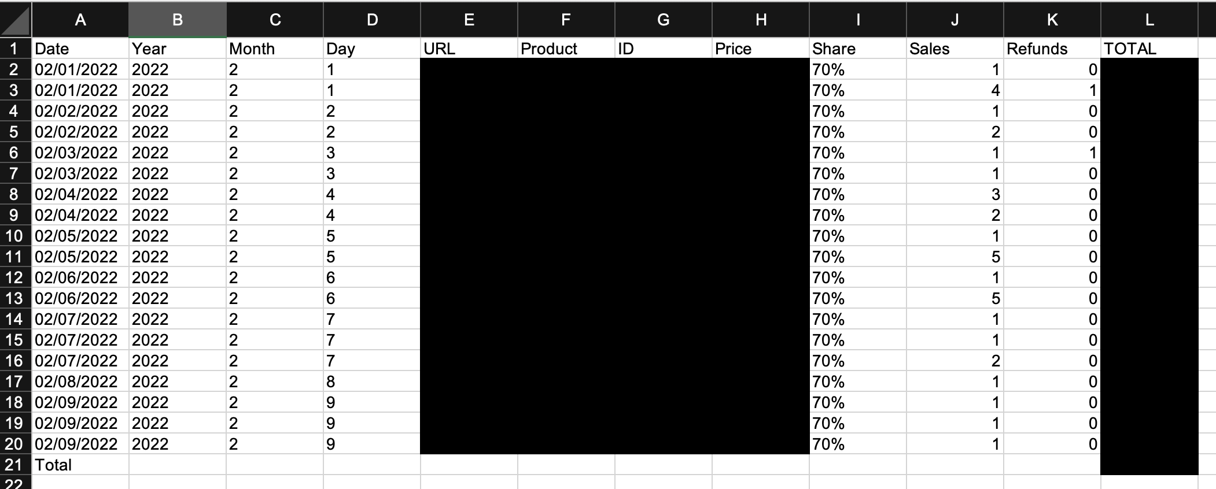Screen dimensions: 1216x489
Task: Select column E header
Action: tap(469, 20)
